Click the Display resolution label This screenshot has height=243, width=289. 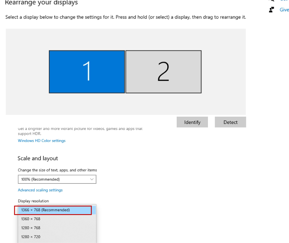[x=33, y=201]
